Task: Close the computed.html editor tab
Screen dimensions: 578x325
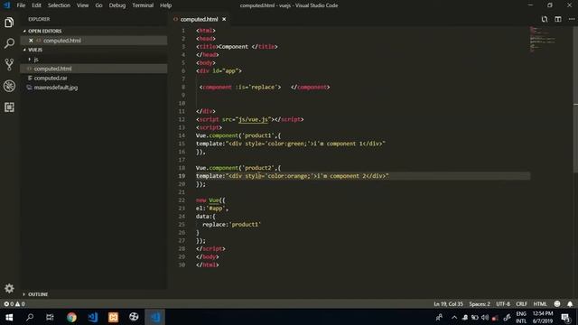Action: click(x=224, y=19)
